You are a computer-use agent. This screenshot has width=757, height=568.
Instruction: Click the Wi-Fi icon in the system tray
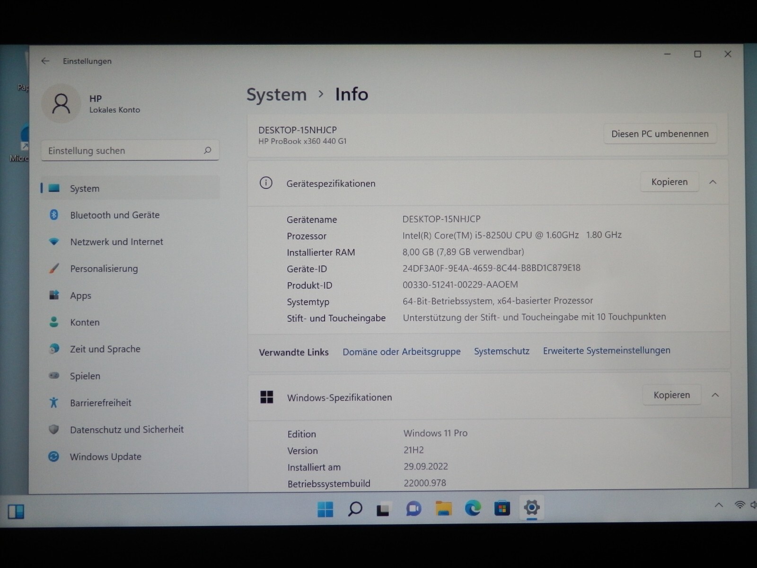click(x=739, y=505)
